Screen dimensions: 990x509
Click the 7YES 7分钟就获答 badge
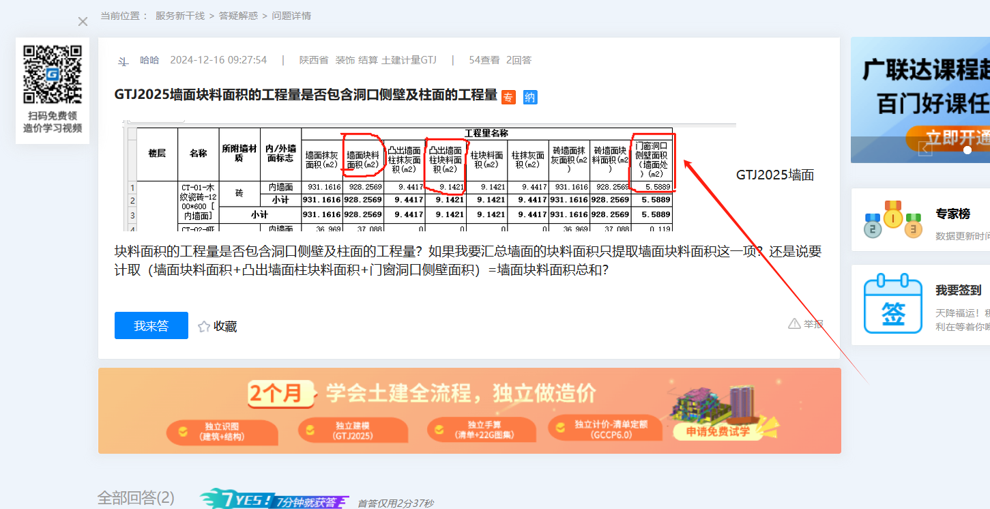[x=275, y=499]
